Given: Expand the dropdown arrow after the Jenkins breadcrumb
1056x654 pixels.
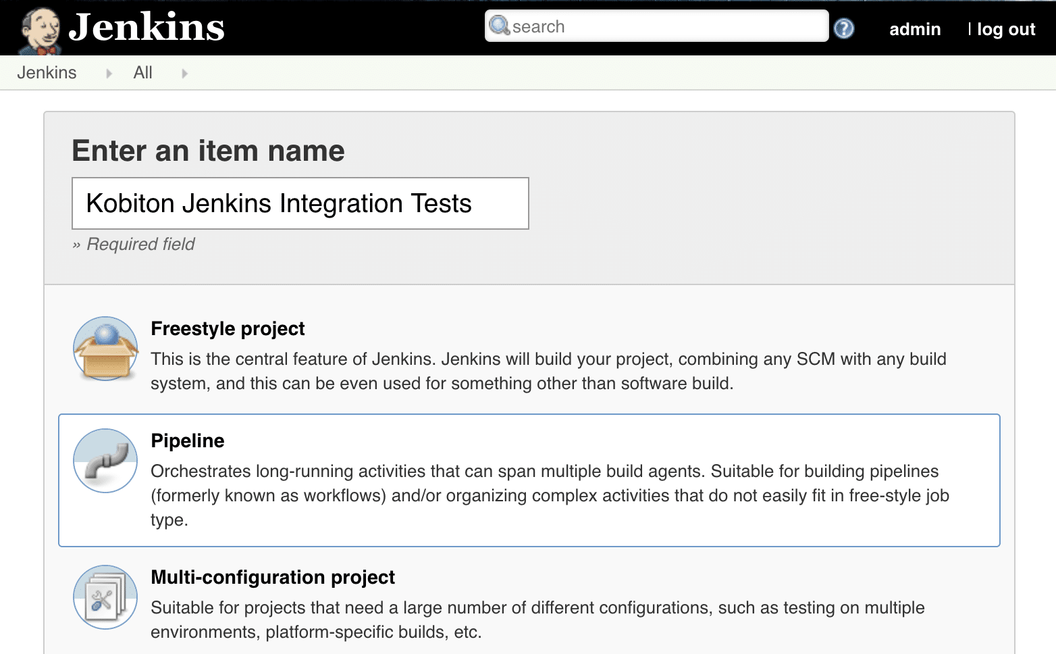Looking at the screenshot, I should click(x=109, y=73).
